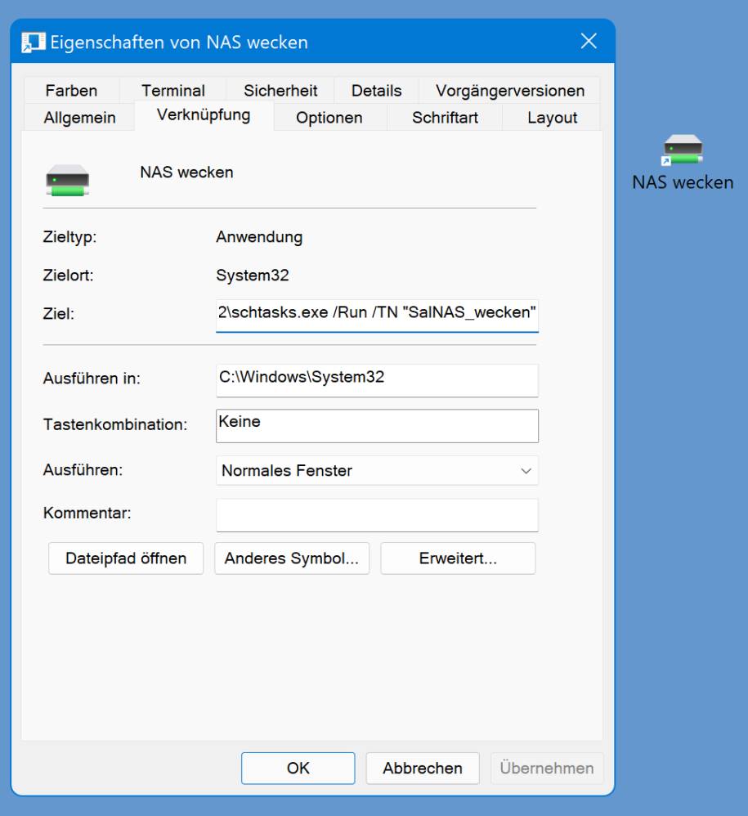Focus the empty Kommentar text field
This screenshot has width=748, height=816.
point(377,515)
